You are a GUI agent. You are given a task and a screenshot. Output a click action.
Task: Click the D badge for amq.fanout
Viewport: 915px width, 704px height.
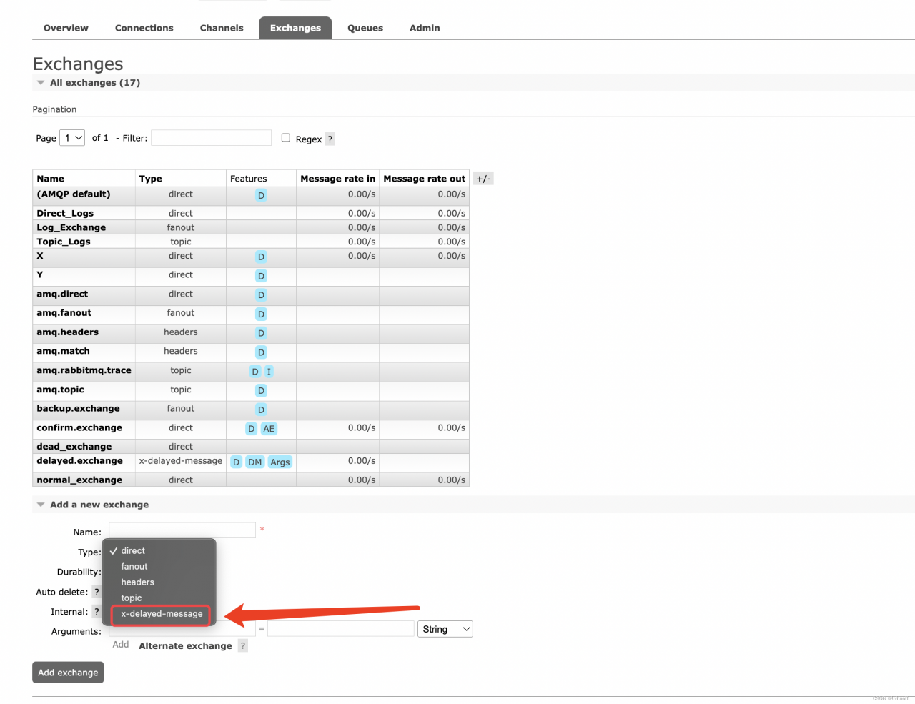pos(261,314)
